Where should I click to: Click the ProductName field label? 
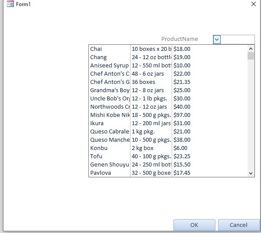(179, 39)
